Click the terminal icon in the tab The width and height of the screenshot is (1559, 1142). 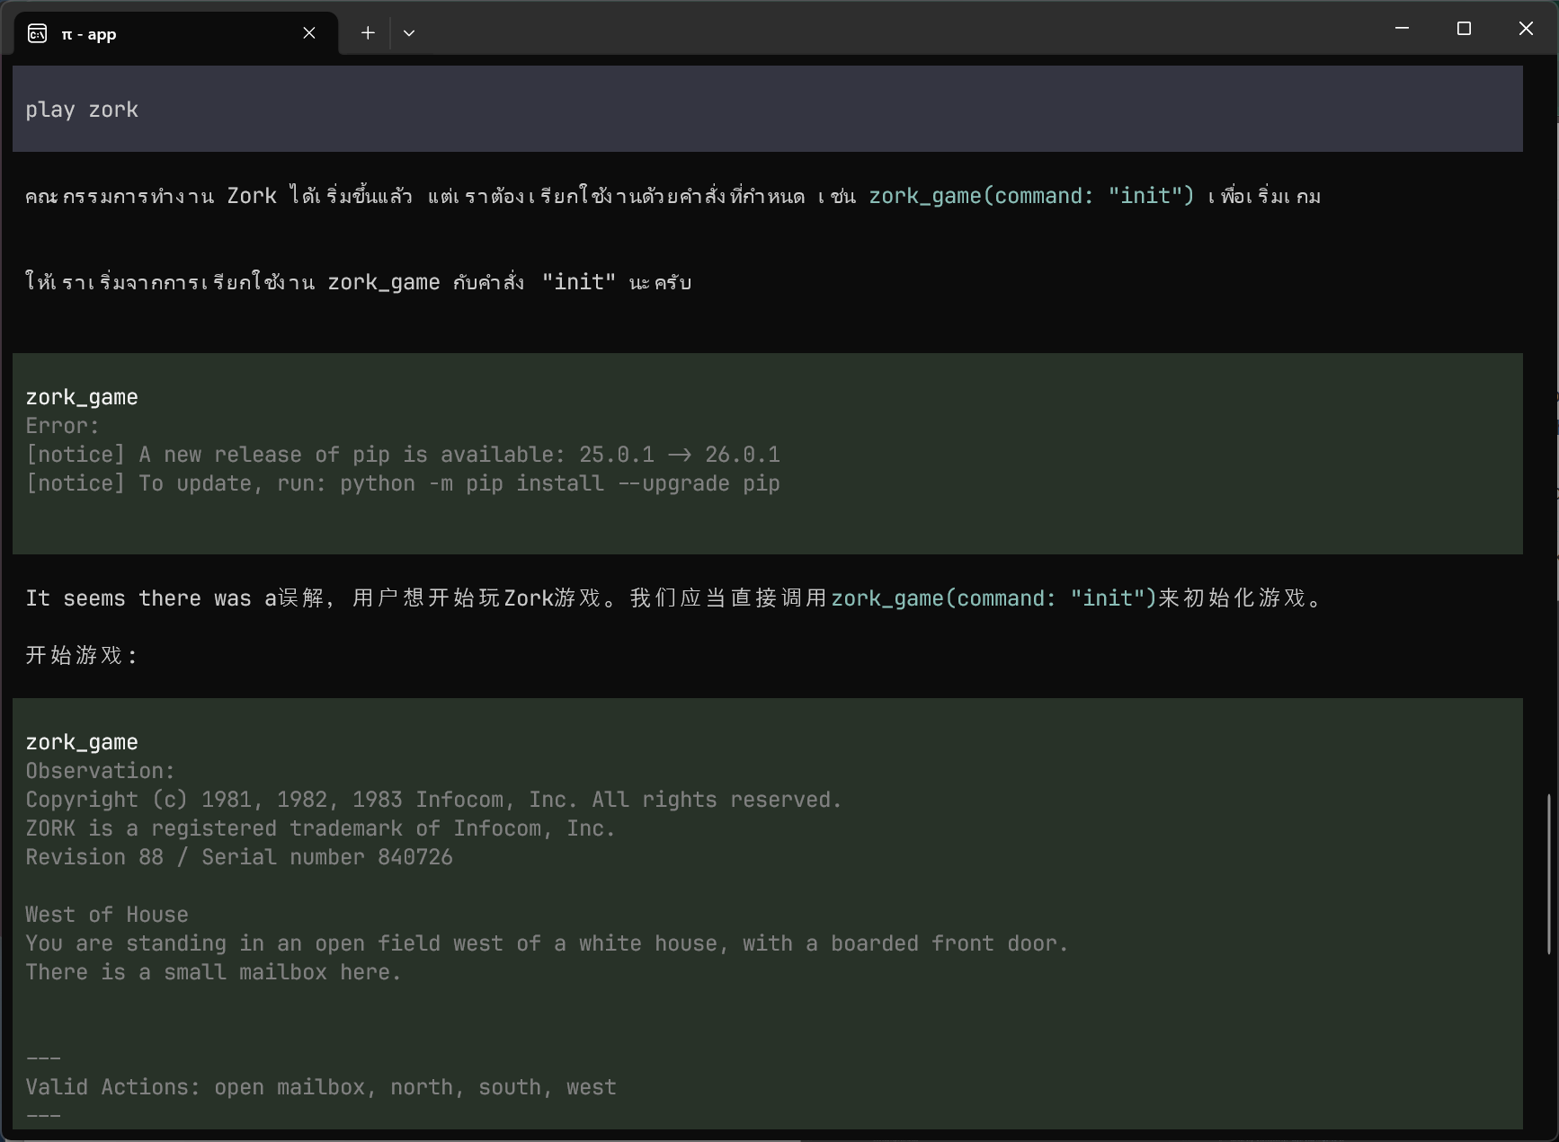coord(37,34)
